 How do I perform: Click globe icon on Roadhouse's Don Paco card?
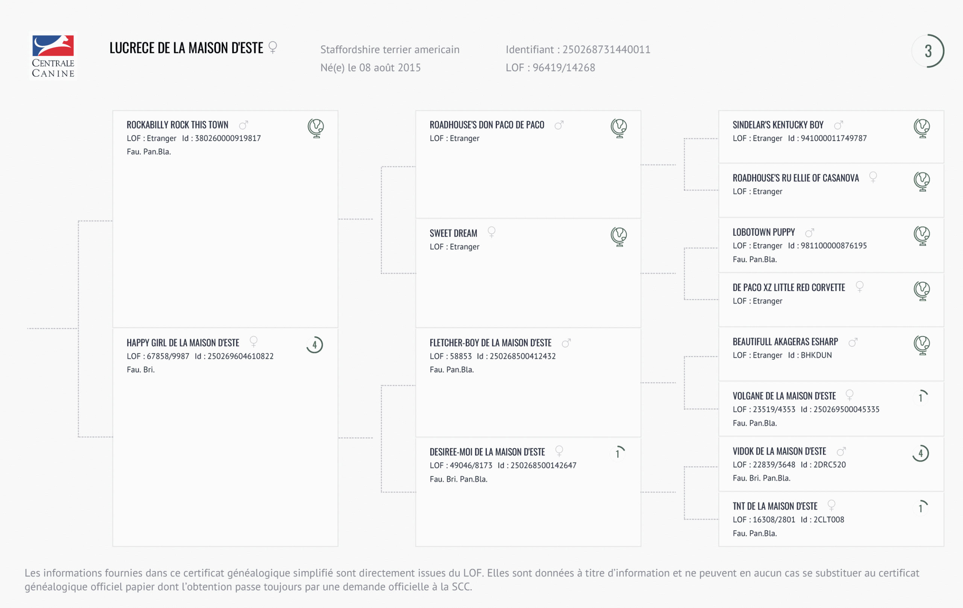pos(619,128)
